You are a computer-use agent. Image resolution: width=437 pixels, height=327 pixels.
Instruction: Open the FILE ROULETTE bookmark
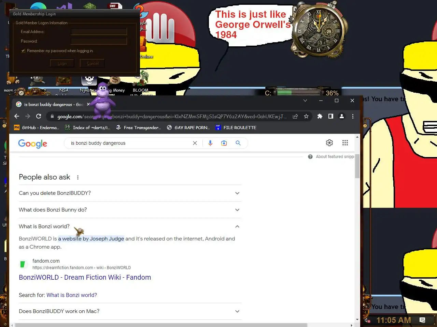(x=236, y=127)
